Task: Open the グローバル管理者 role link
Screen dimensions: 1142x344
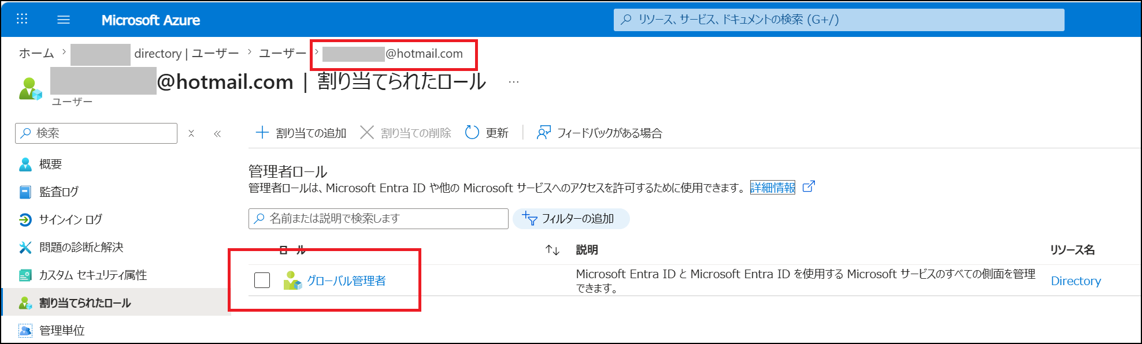Action: tap(346, 281)
